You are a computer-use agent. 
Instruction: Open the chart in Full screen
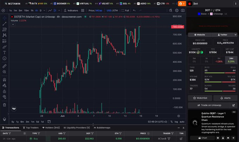tap(125, 10)
